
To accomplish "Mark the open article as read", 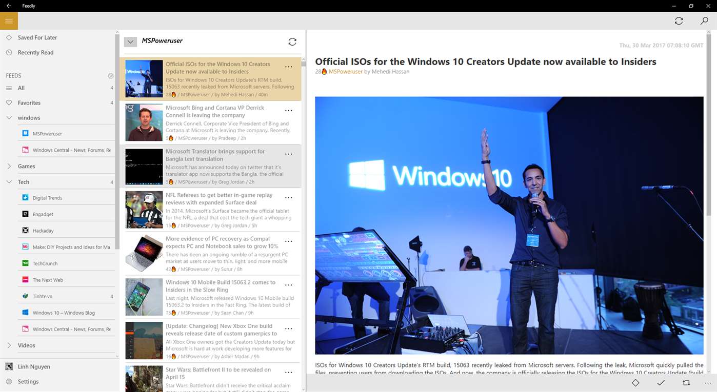I will click(661, 382).
